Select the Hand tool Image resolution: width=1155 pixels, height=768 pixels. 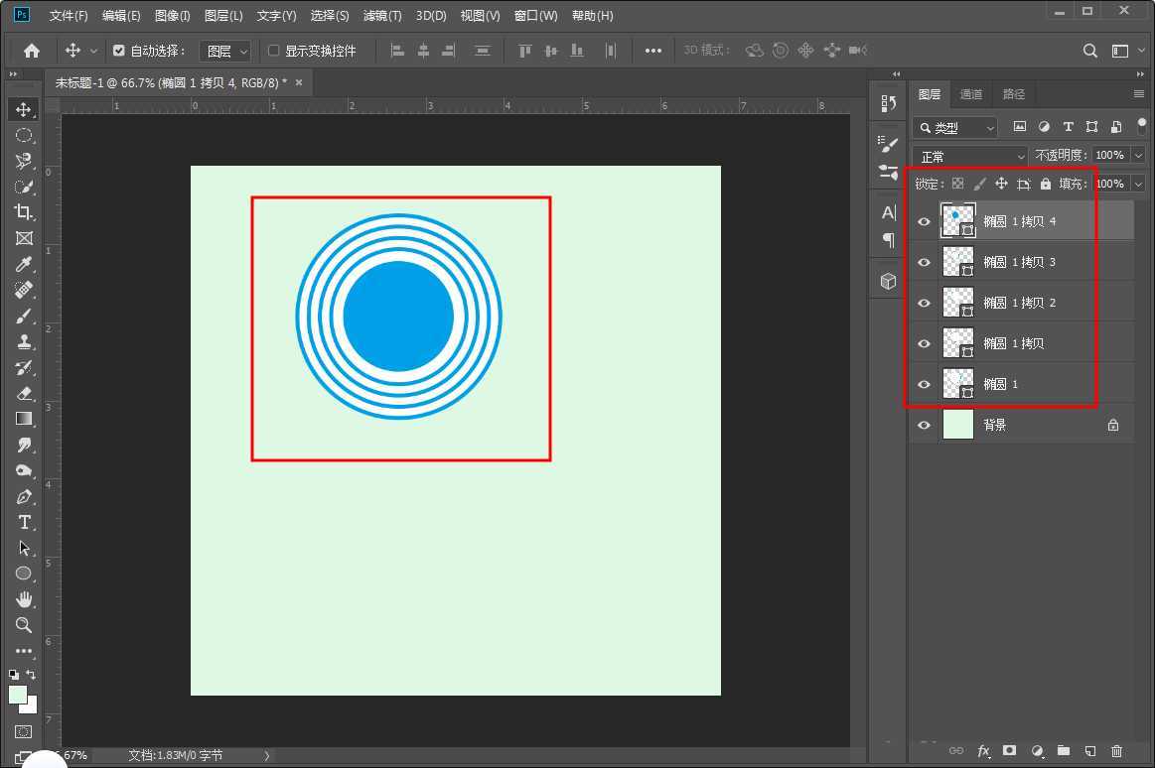(24, 599)
